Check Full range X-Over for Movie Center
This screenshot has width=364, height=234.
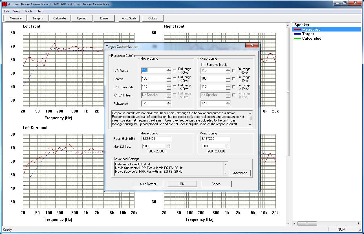(175, 79)
